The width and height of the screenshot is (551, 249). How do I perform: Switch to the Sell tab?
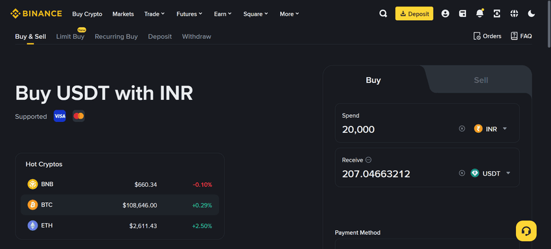tap(481, 80)
